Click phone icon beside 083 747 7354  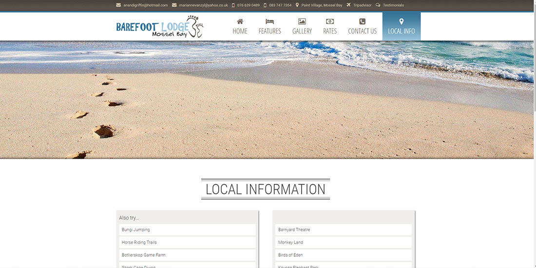pyautogui.click(x=265, y=5)
